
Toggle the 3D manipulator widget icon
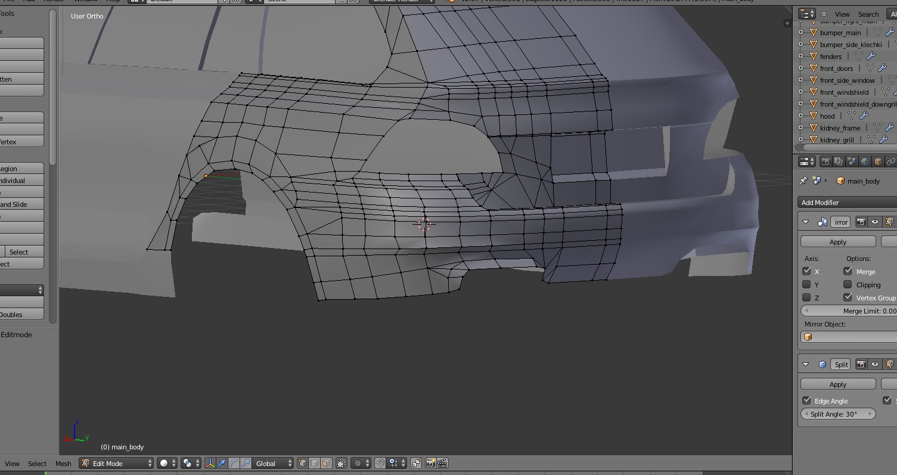pos(210,463)
